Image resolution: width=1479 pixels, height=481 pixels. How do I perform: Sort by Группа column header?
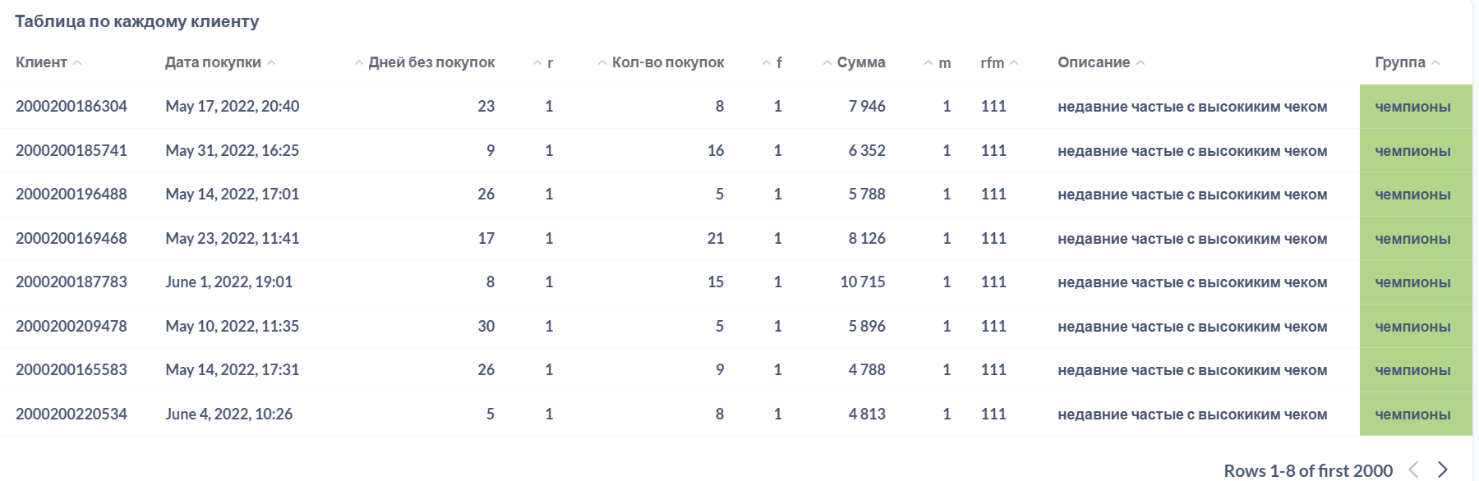pos(1400,62)
